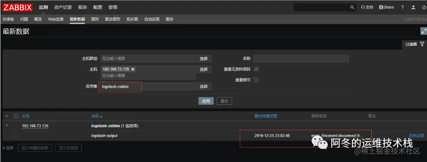The width and height of the screenshot is (427, 162).
Task: Focus the 主机 search field
Action: (148, 73)
